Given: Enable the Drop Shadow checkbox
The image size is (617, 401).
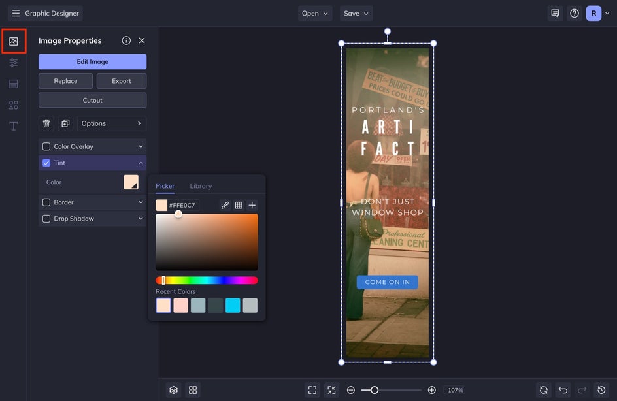Looking at the screenshot, I should pyautogui.click(x=46, y=219).
